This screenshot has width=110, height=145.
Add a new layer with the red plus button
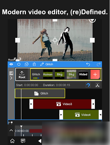pyautogui.click(x=95, y=75)
